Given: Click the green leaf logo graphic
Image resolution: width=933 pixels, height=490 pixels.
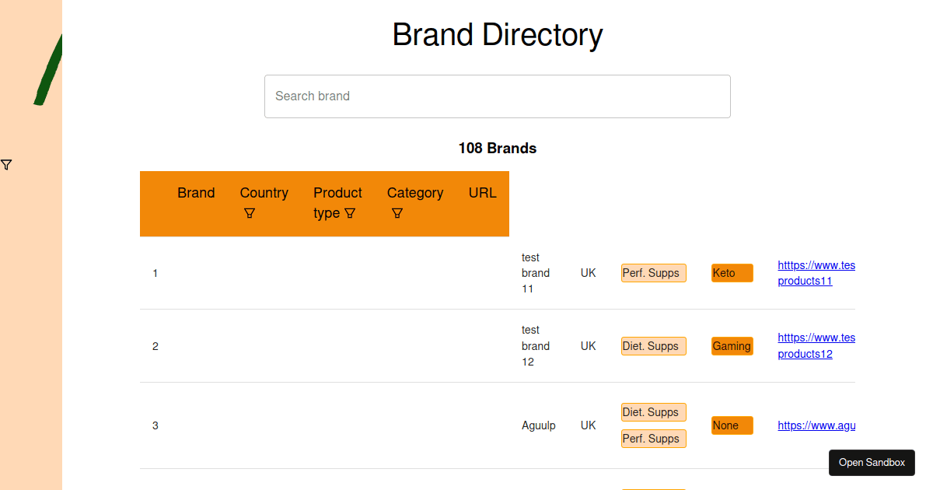Looking at the screenshot, I should point(48,70).
